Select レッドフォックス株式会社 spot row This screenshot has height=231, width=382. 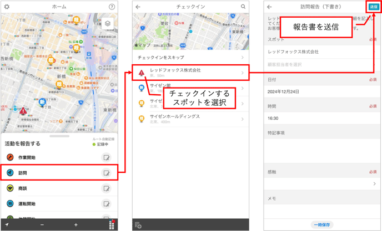[x=191, y=73]
